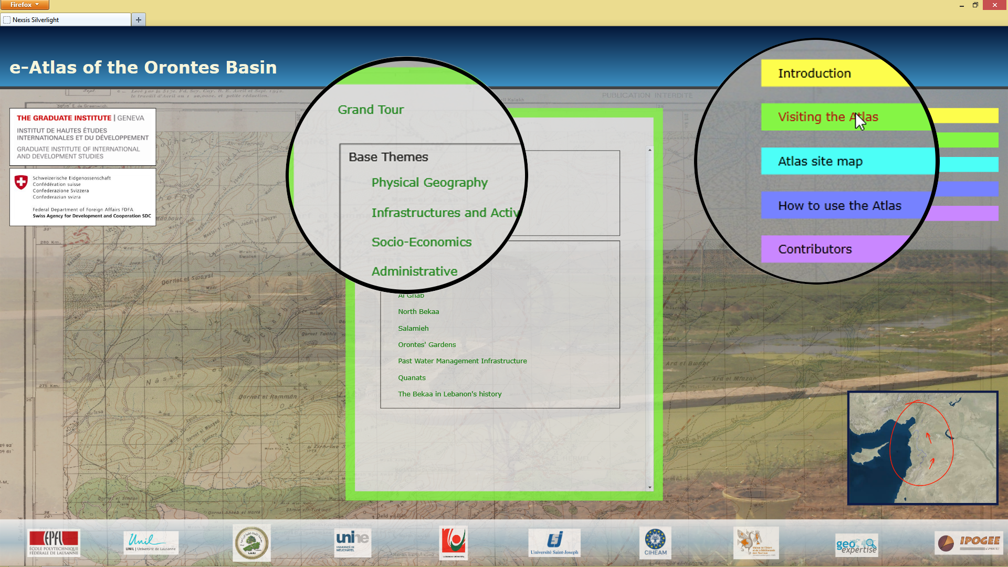This screenshot has width=1008, height=567.
Task: Click the Orontes basin overview map thumbnail
Action: coord(922,448)
